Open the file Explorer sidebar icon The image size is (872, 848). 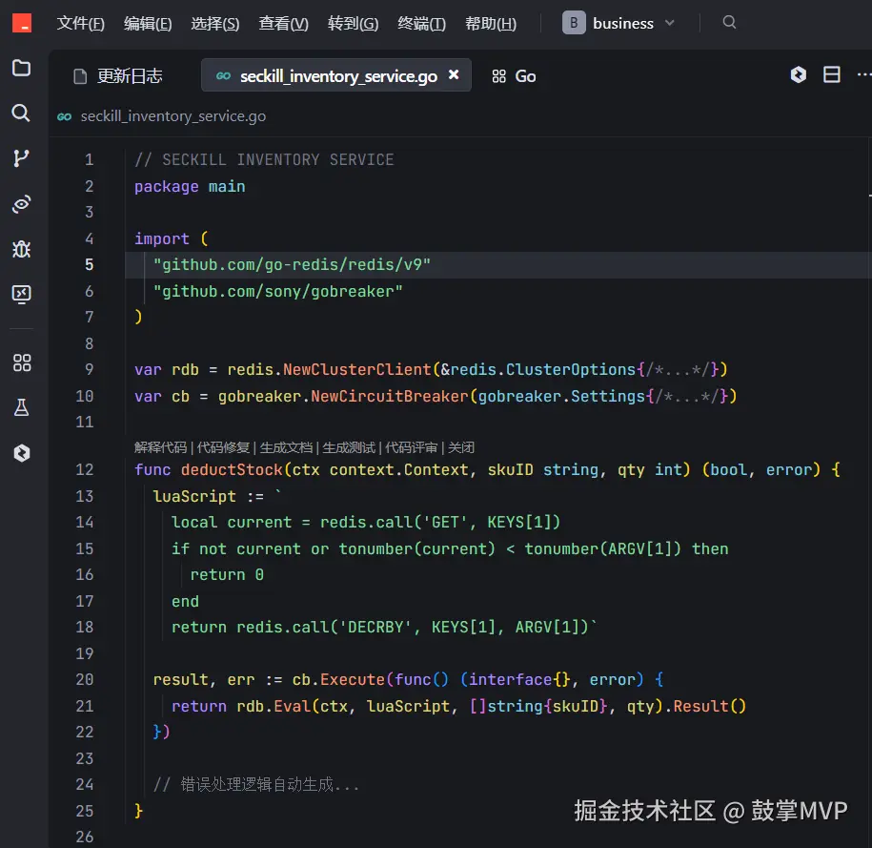point(21,68)
